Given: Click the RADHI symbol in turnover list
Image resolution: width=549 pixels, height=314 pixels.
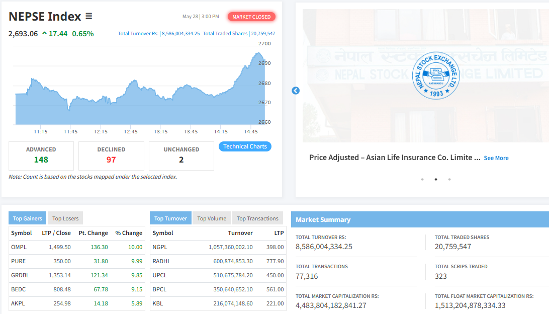Looking at the screenshot, I should (x=161, y=261).
